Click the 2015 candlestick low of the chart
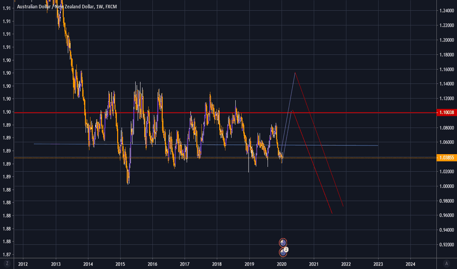Viewport: 457px width, 269px height. 128,183
